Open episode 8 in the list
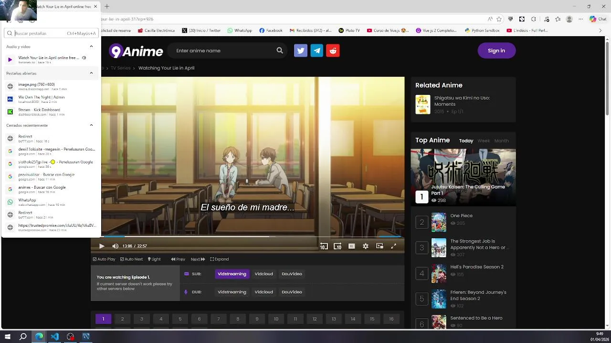Screen dimensions: 611x343 pos(238,319)
